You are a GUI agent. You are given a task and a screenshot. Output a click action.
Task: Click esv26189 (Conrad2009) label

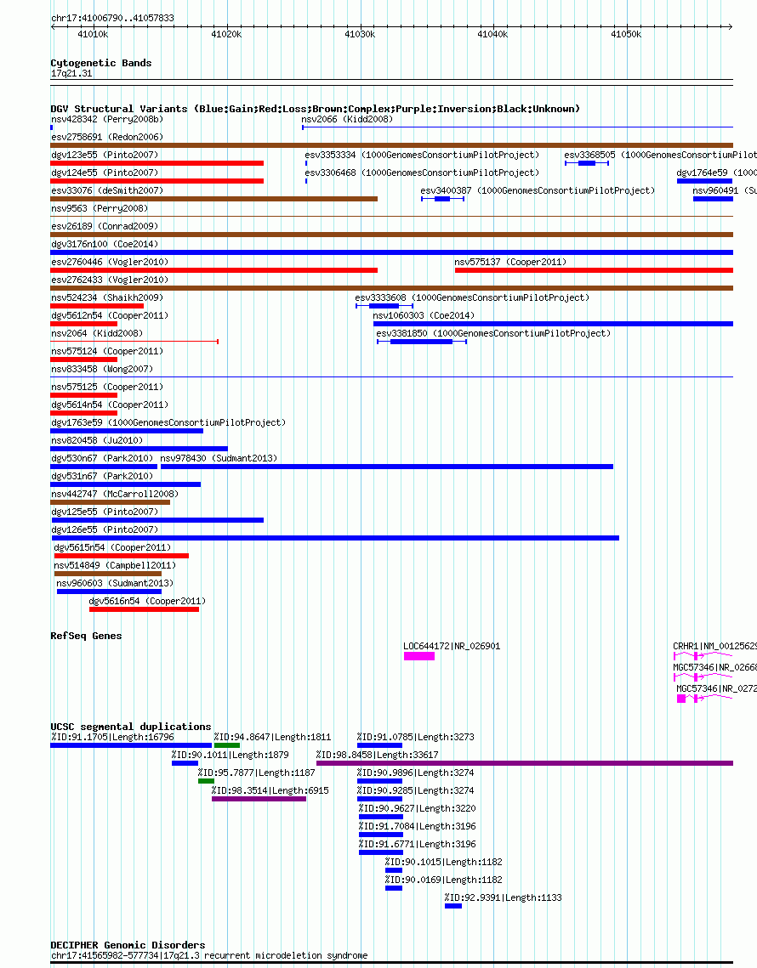click(105, 227)
